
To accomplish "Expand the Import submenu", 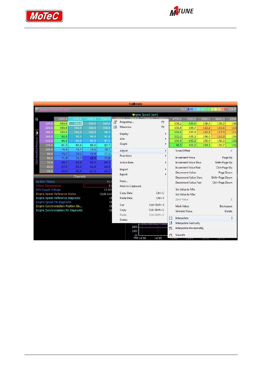I will click(x=140, y=169).
